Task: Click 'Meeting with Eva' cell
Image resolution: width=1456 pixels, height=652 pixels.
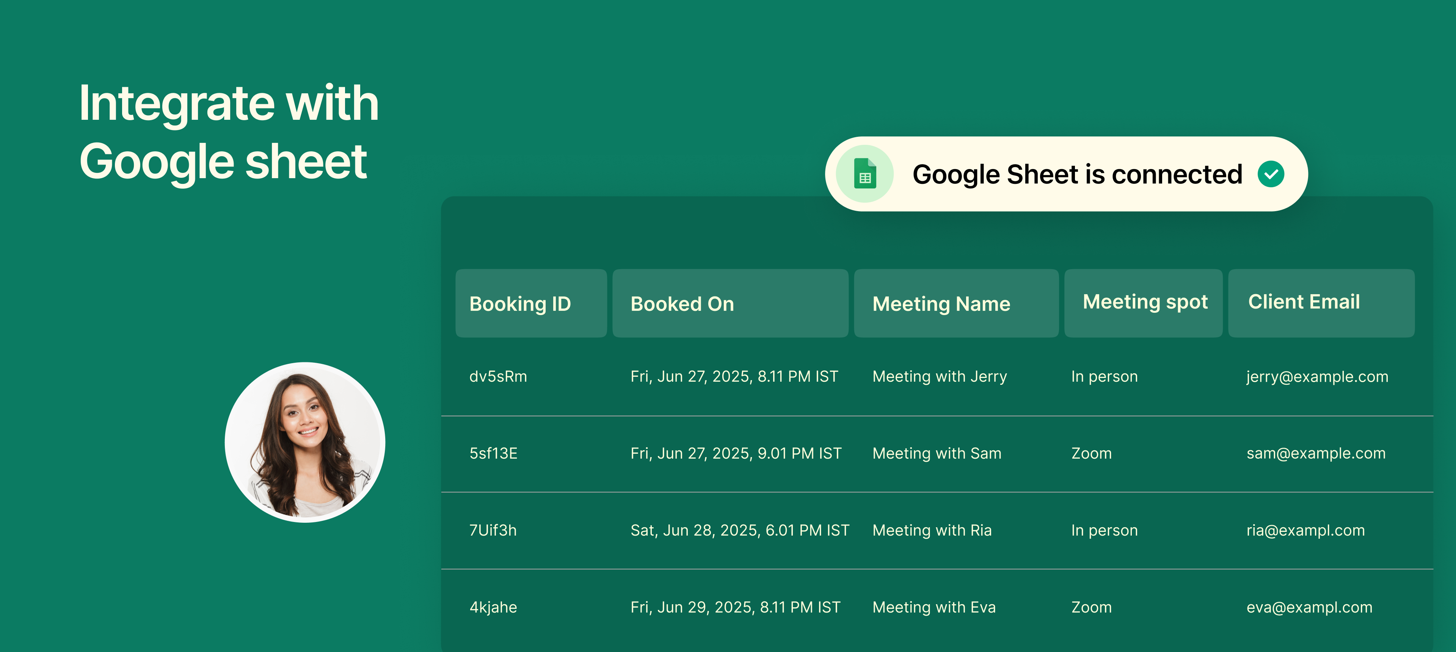Action: click(934, 607)
